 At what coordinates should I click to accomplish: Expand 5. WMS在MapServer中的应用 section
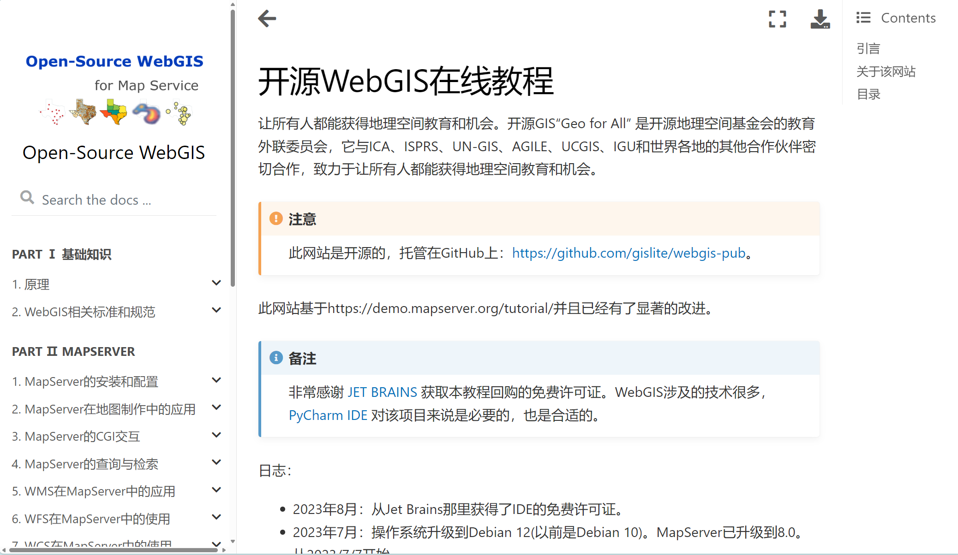pyautogui.click(x=216, y=490)
